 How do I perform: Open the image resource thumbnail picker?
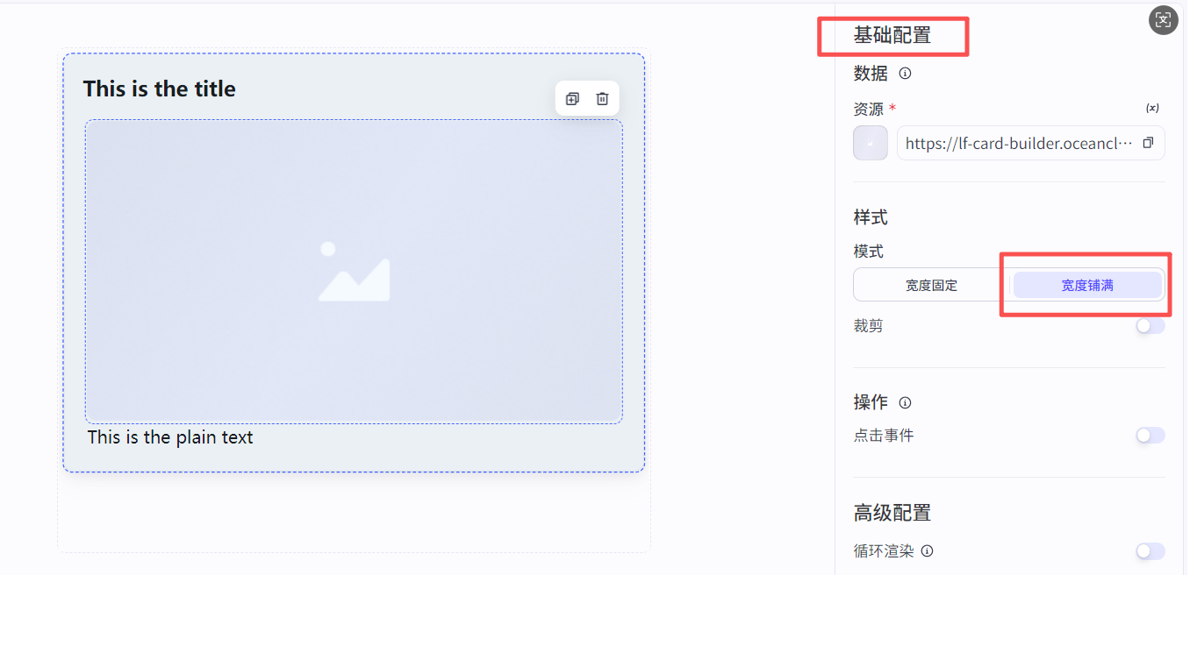pyautogui.click(x=870, y=142)
